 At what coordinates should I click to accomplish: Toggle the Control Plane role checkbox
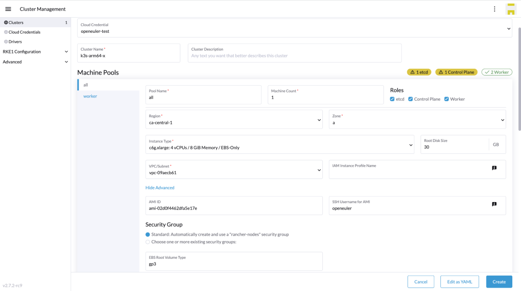pyautogui.click(x=411, y=99)
